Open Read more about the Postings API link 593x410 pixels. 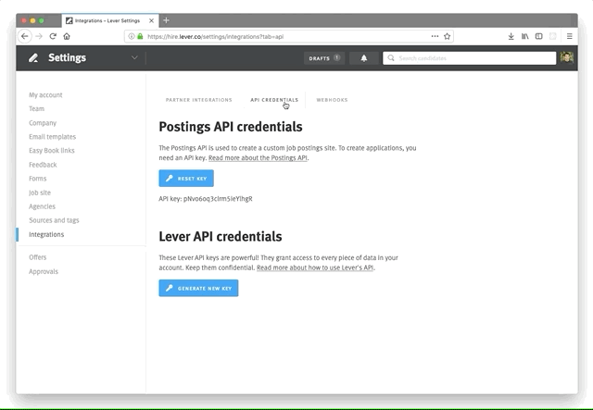pos(258,158)
